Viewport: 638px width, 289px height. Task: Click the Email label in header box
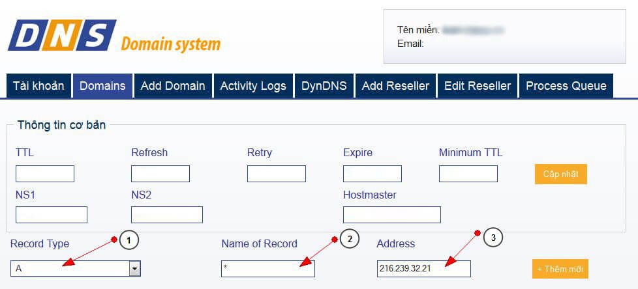(x=410, y=44)
